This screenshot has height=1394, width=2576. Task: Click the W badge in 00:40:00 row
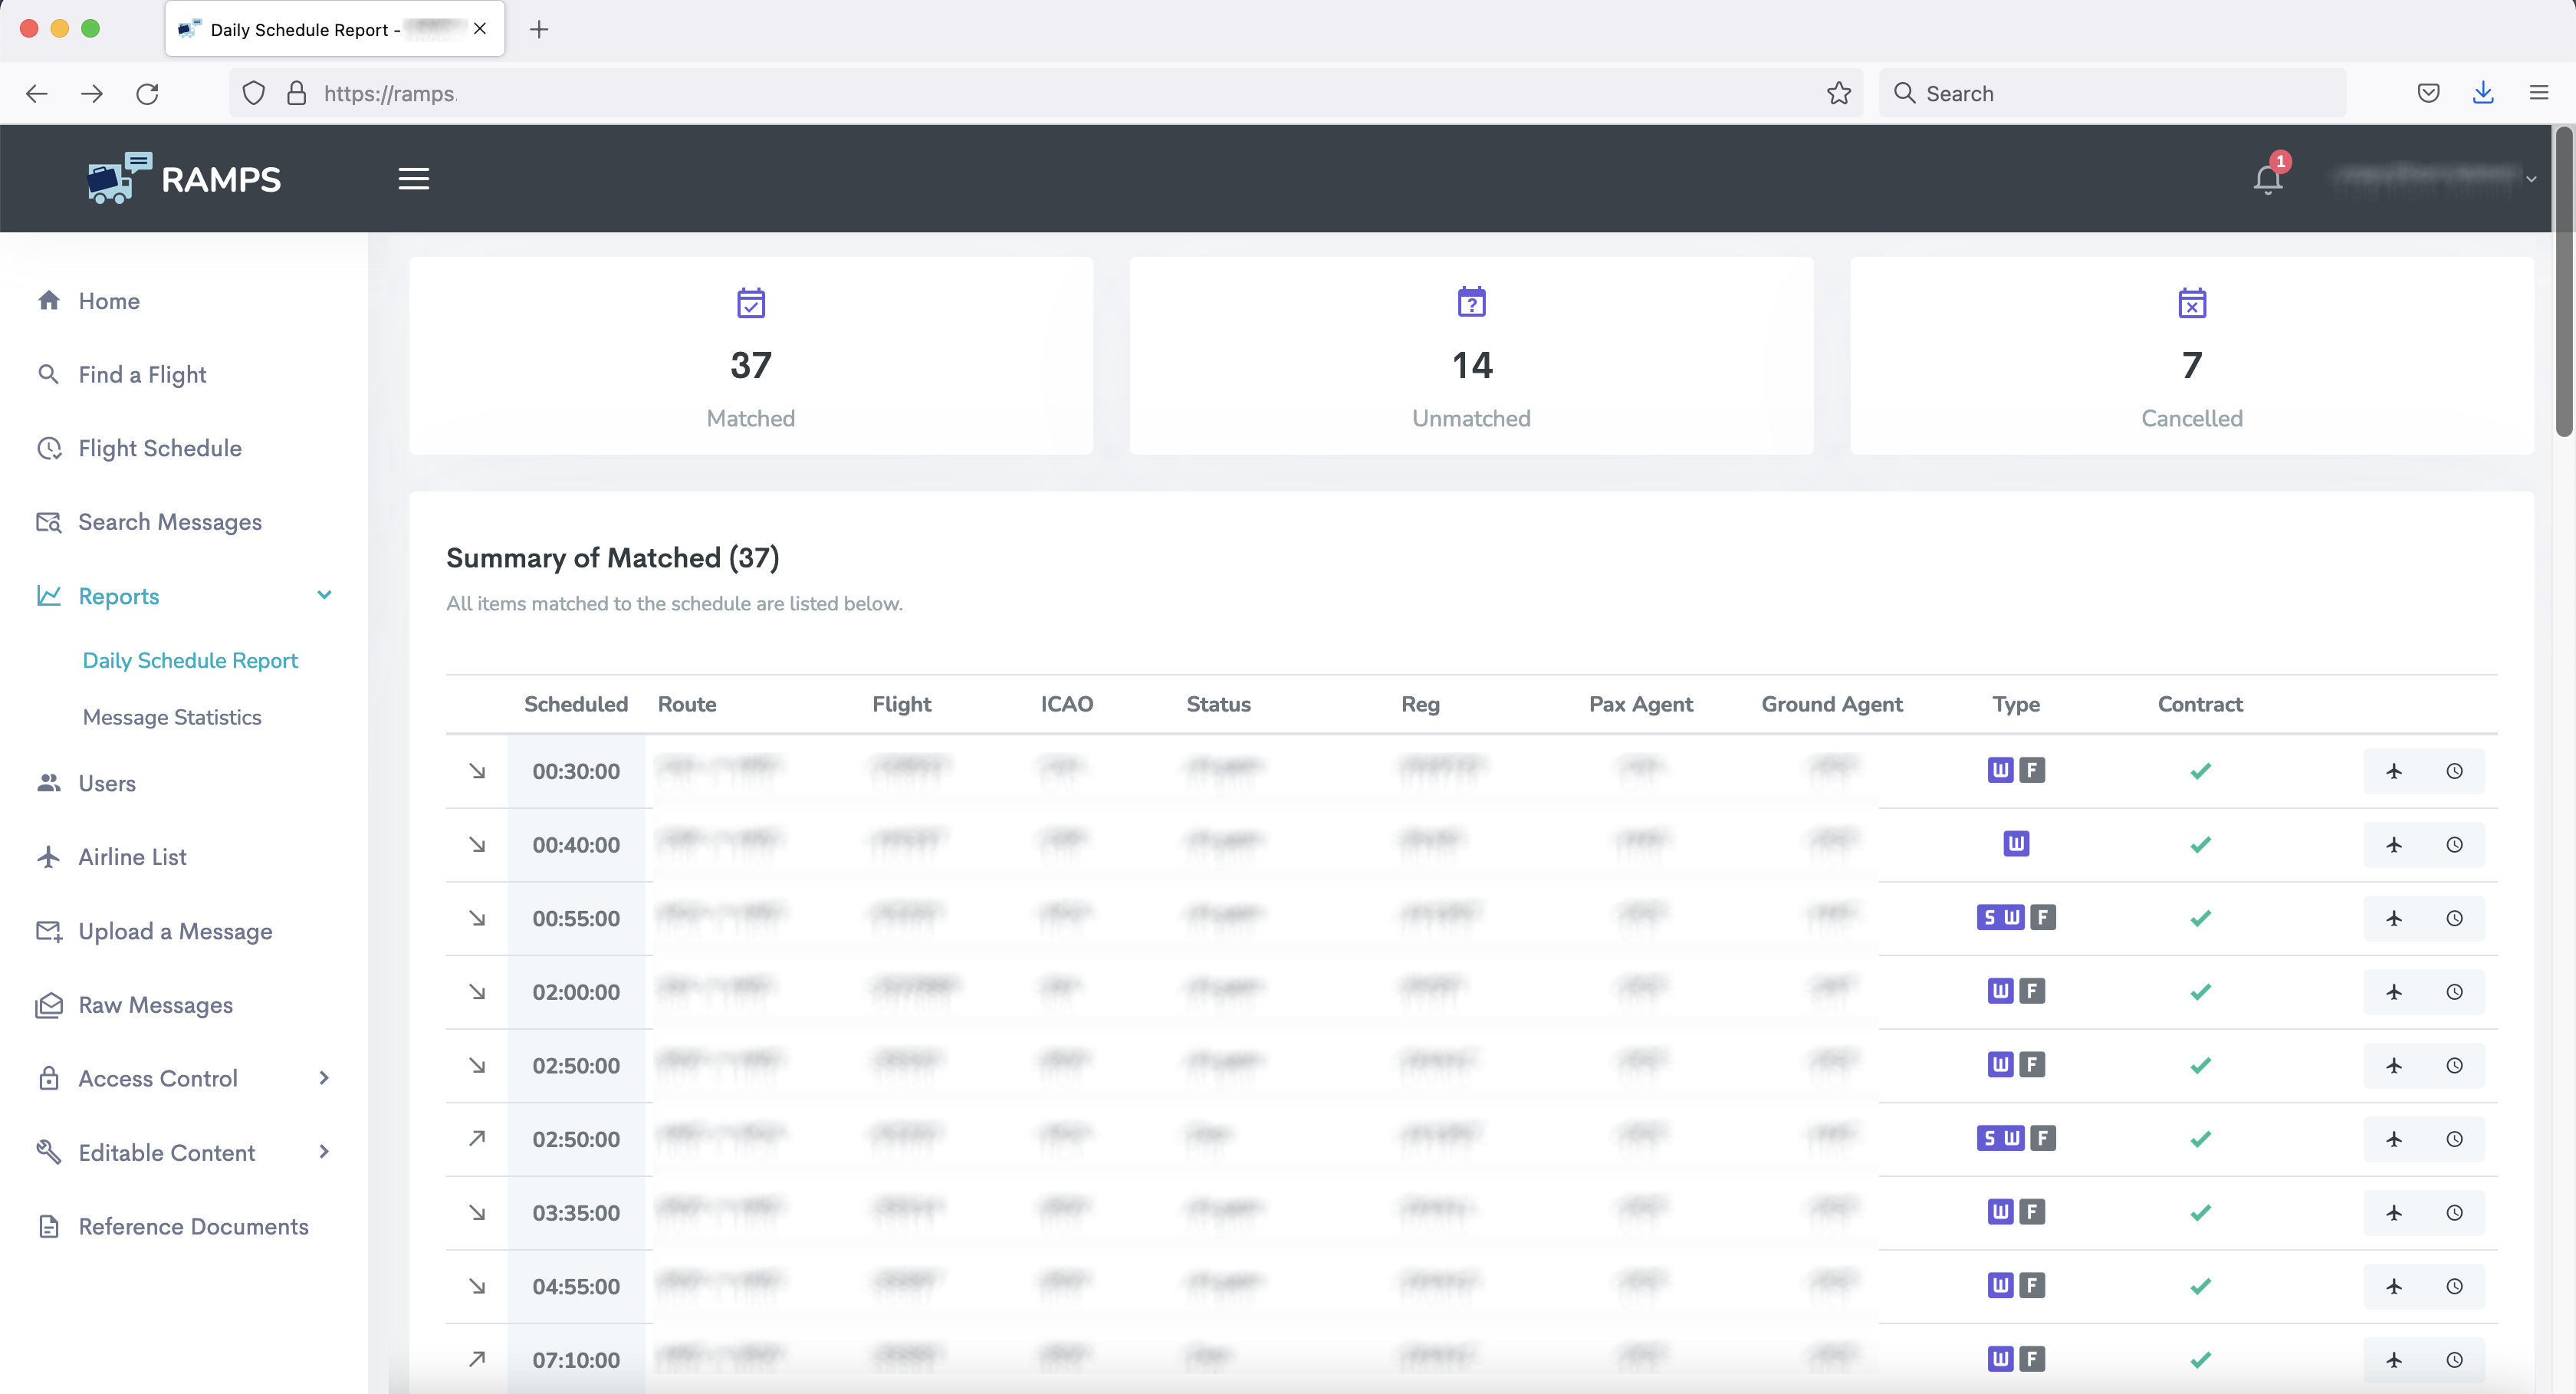pyautogui.click(x=2015, y=844)
